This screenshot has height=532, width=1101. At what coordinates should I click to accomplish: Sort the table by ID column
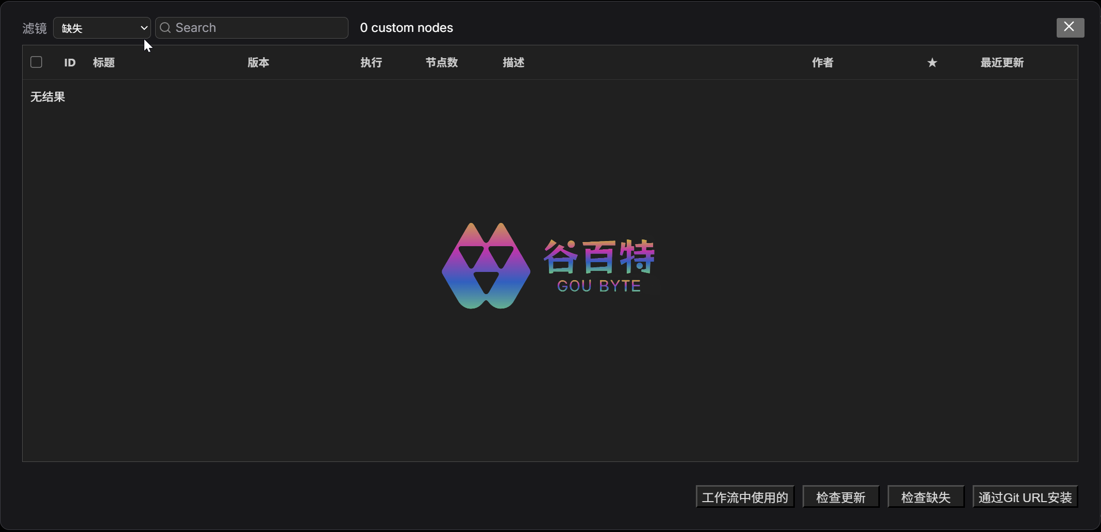(70, 63)
